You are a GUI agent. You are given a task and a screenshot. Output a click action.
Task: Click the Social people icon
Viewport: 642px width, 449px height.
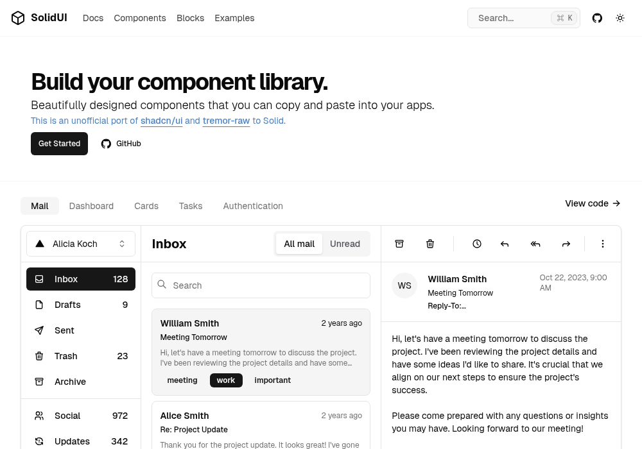click(x=39, y=416)
